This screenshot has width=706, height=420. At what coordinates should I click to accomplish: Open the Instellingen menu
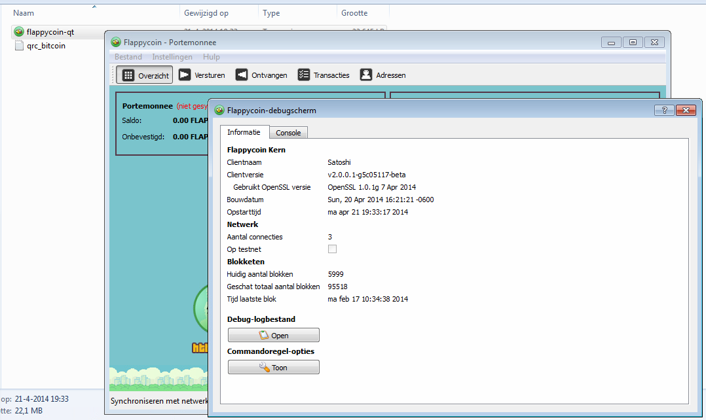[172, 57]
